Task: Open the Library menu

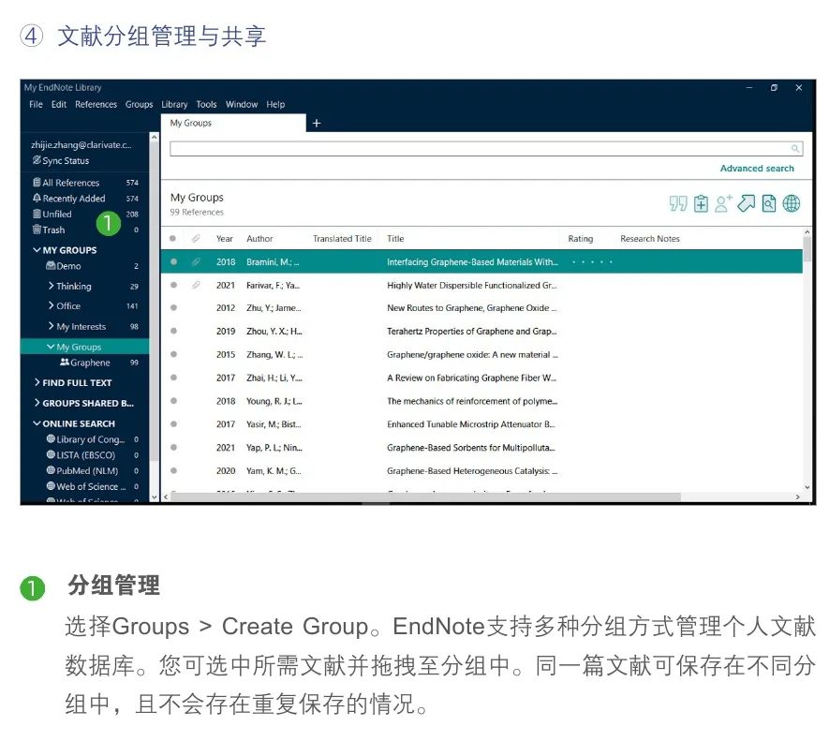Action: pos(174,104)
